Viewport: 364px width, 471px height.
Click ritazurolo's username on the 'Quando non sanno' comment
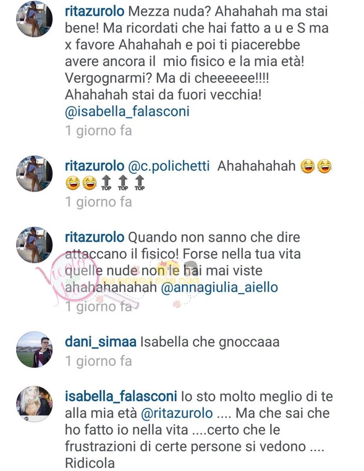point(94,237)
